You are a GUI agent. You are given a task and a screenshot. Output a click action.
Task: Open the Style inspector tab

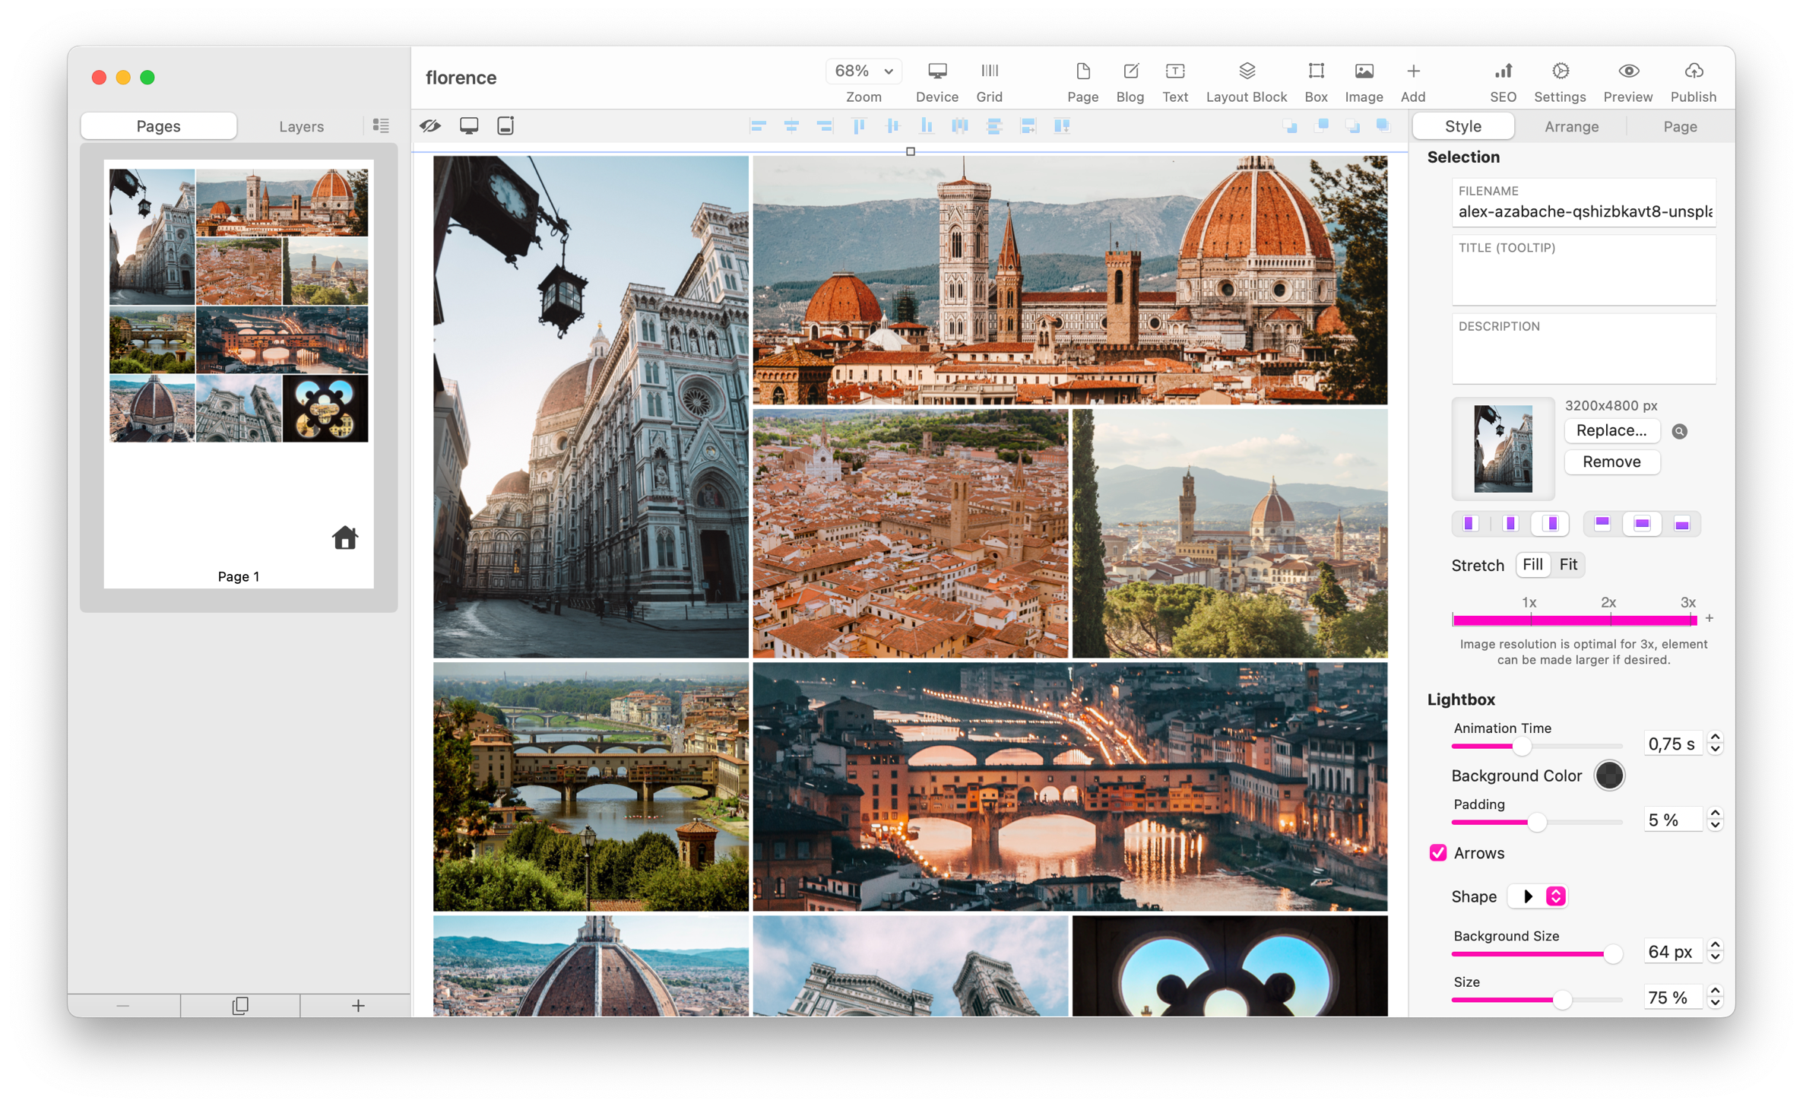(1462, 126)
